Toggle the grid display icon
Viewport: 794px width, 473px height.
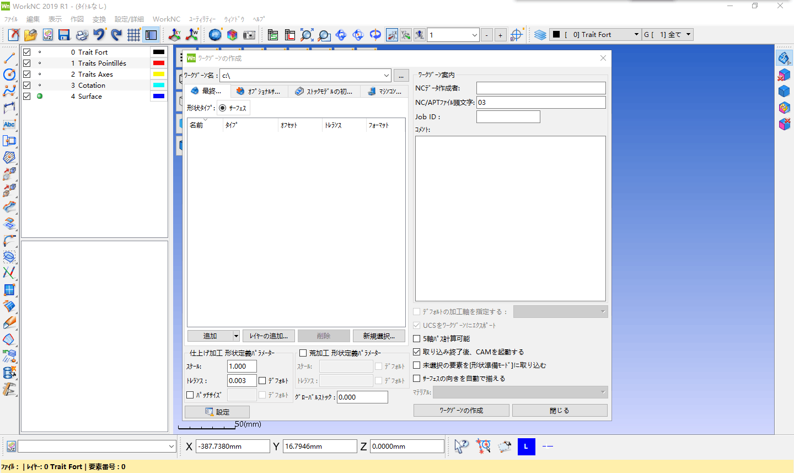133,35
